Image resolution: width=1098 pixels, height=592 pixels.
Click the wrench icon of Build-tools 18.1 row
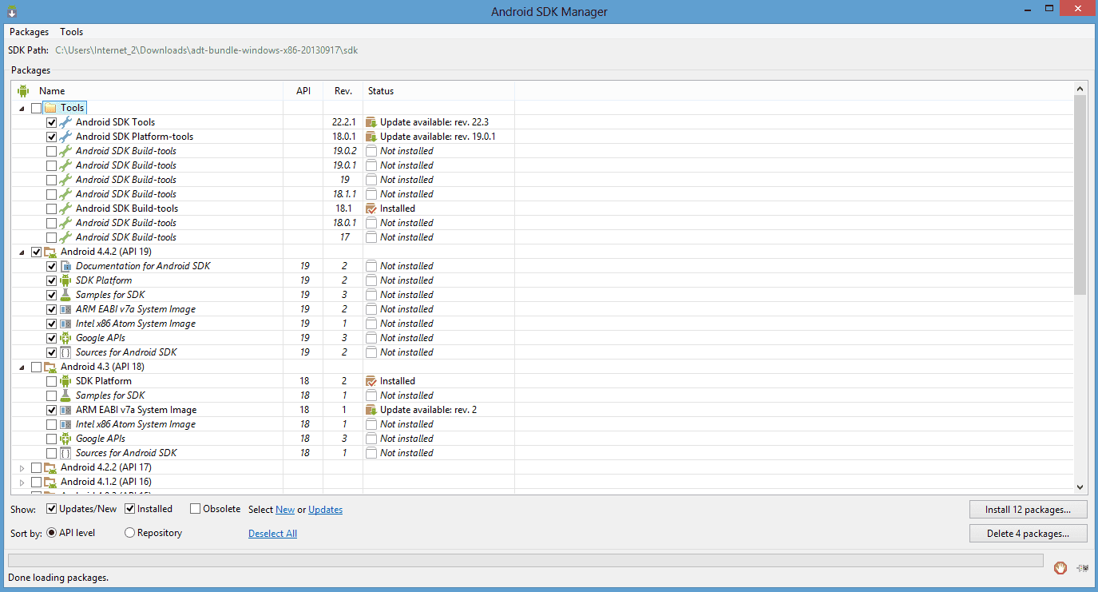tap(65, 209)
